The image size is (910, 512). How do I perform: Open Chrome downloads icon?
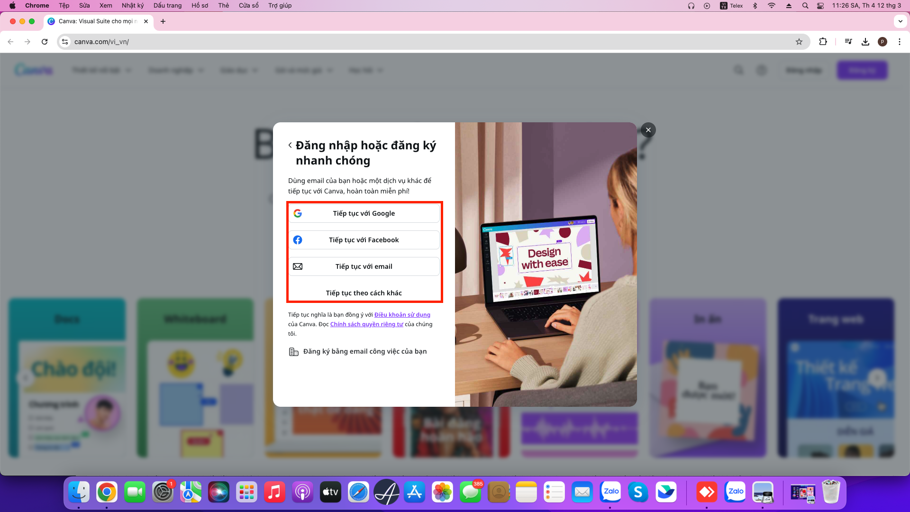coord(865,42)
